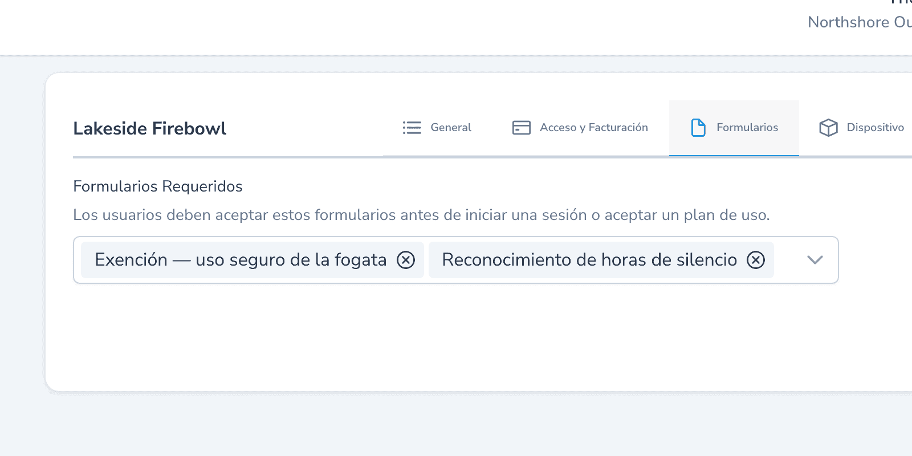Click the Northshore organization name
Screen dimensions: 912x456
860,22
